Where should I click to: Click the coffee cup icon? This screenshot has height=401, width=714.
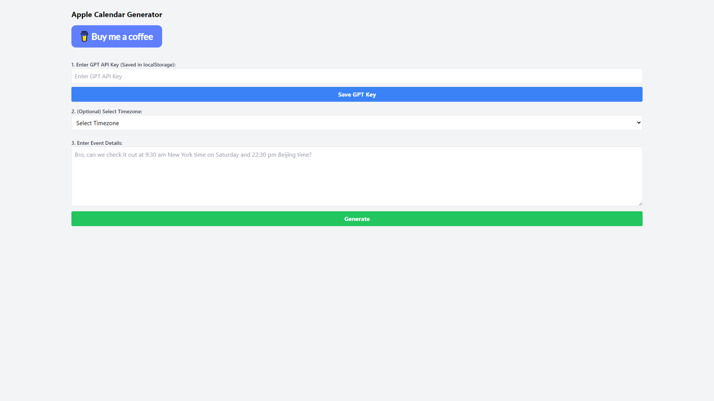pyautogui.click(x=84, y=37)
